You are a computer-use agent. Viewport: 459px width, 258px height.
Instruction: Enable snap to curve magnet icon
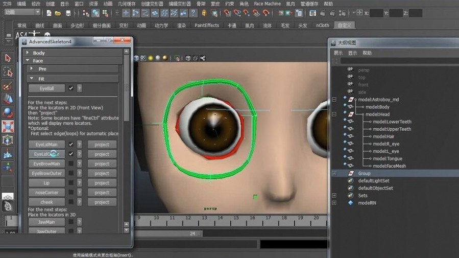[237, 13]
